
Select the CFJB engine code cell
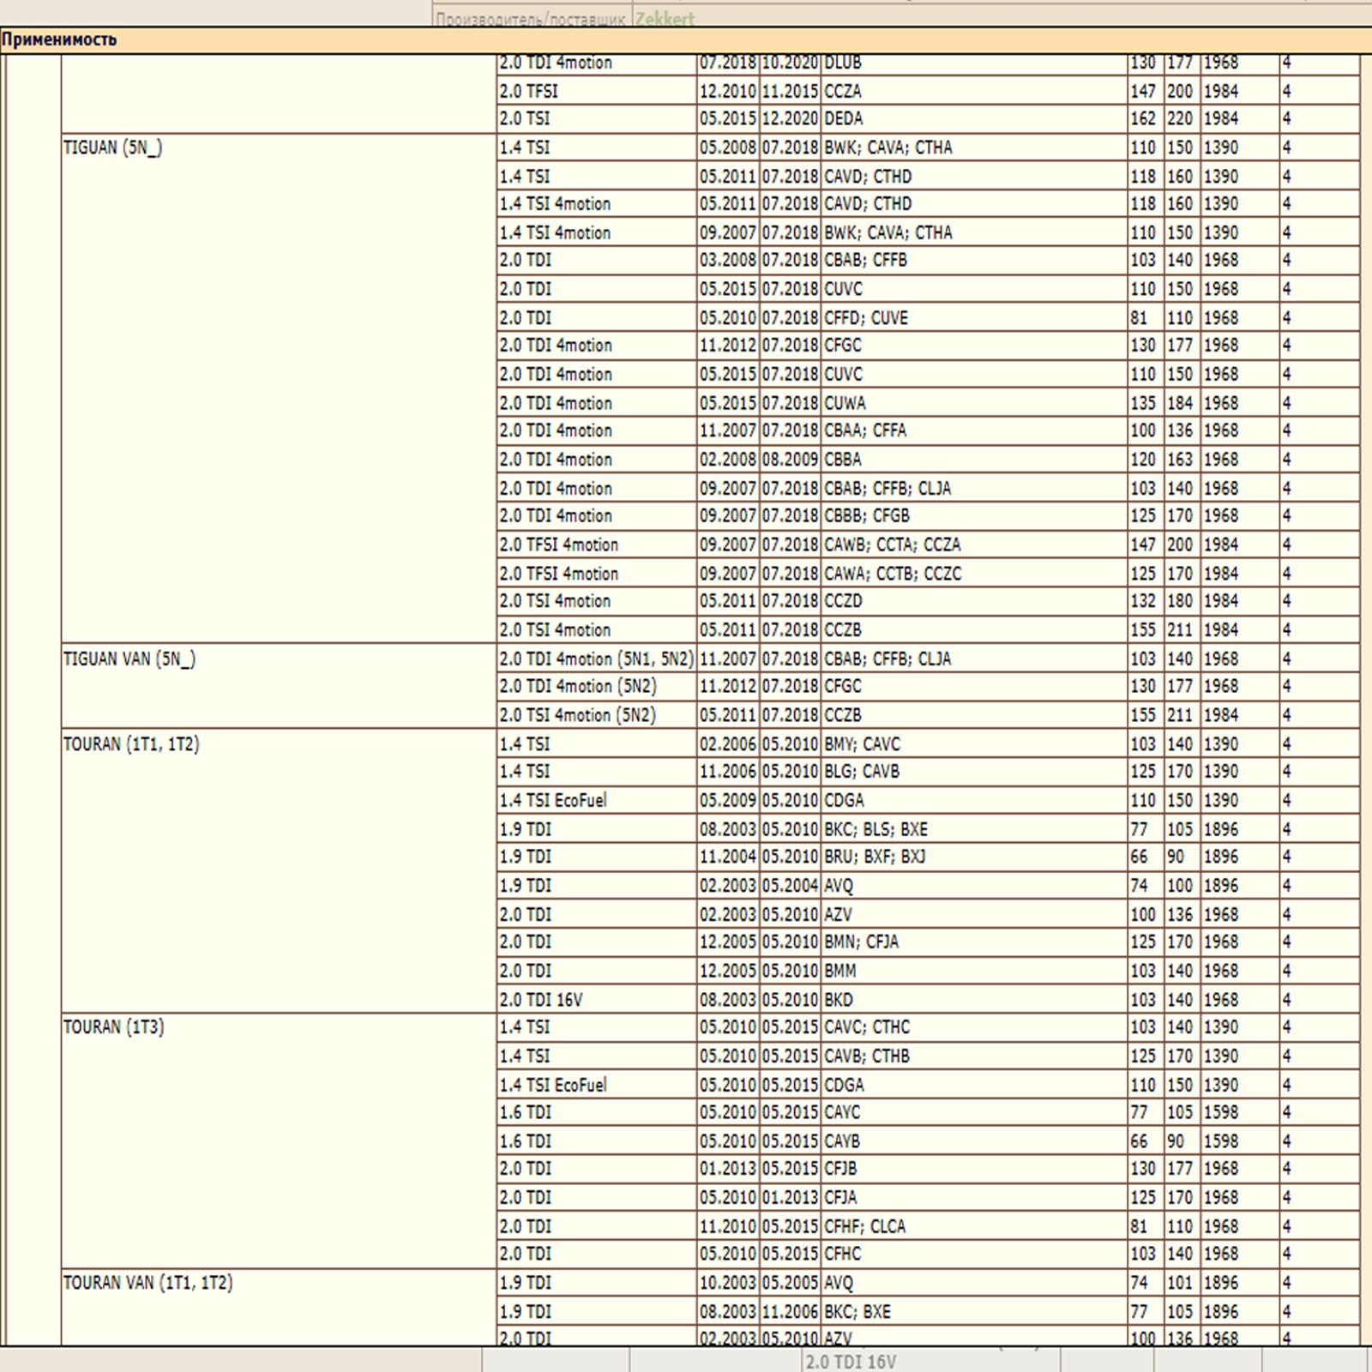click(840, 1169)
